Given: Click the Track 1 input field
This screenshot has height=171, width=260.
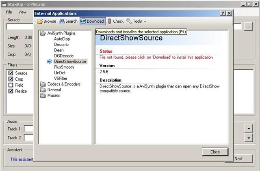Looking at the screenshot, I should tap(29, 129).
